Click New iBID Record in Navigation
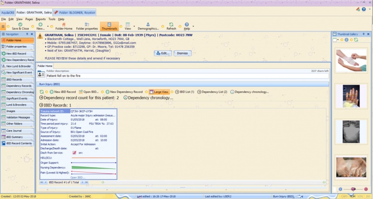 [x=18, y=53]
